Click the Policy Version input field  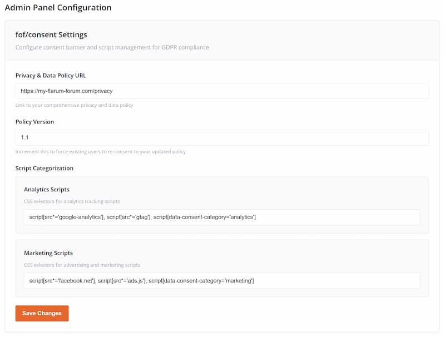pyautogui.click(x=222, y=137)
